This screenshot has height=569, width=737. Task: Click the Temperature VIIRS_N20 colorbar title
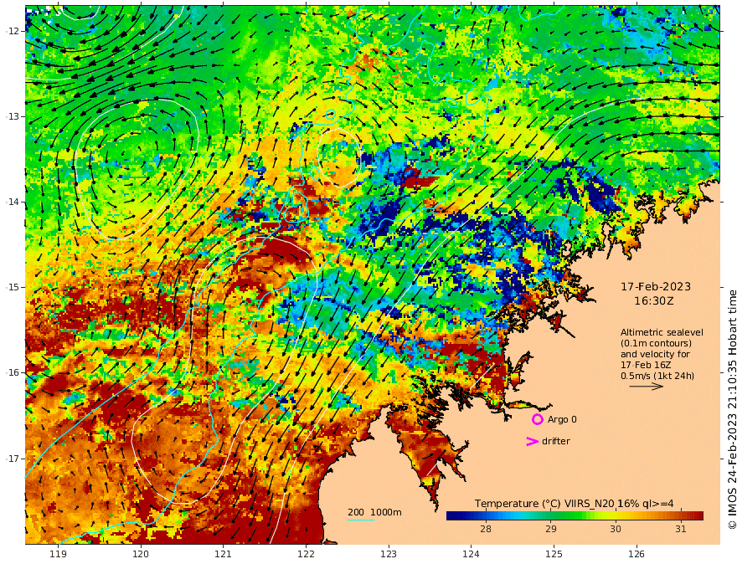point(574,504)
